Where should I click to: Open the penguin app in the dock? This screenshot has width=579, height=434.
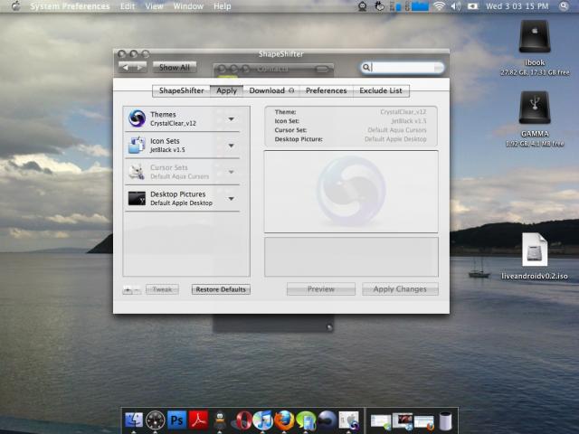(x=220, y=420)
